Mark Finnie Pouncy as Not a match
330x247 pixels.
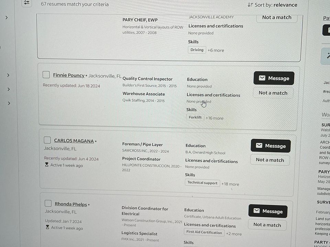pyautogui.click(x=273, y=93)
